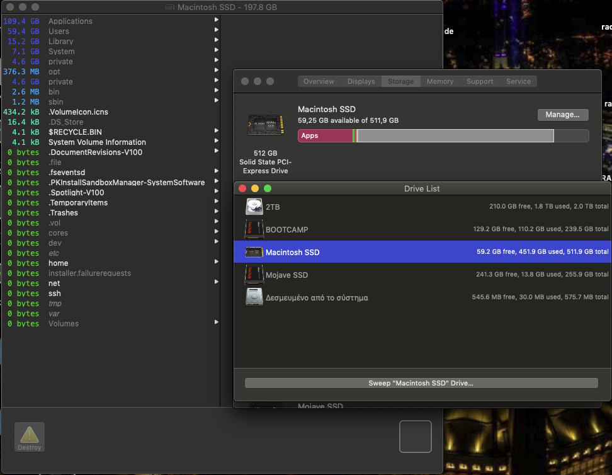The height and width of the screenshot is (475, 612).
Task: Click the BOOTCAMP drive icon
Action: (254, 229)
